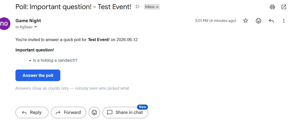Image resolution: width=288 pixels, height=128 pixels.
Task: Expand recipient details arrow beside Kg5aav
Action: point(36,27)
